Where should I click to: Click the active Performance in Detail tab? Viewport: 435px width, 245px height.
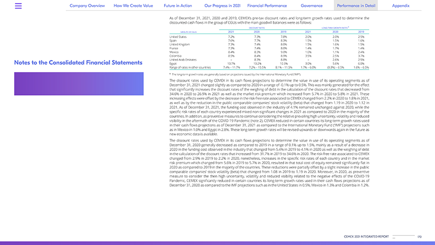[355, 5]
